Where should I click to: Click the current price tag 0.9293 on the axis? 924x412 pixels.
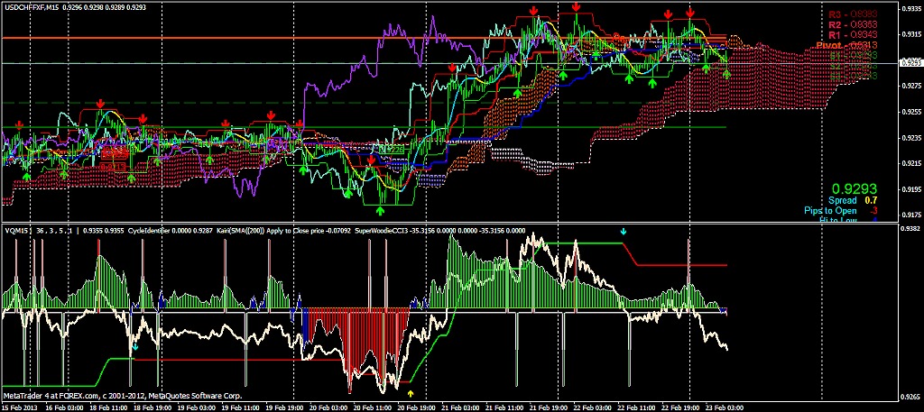(x=911, y=62)
